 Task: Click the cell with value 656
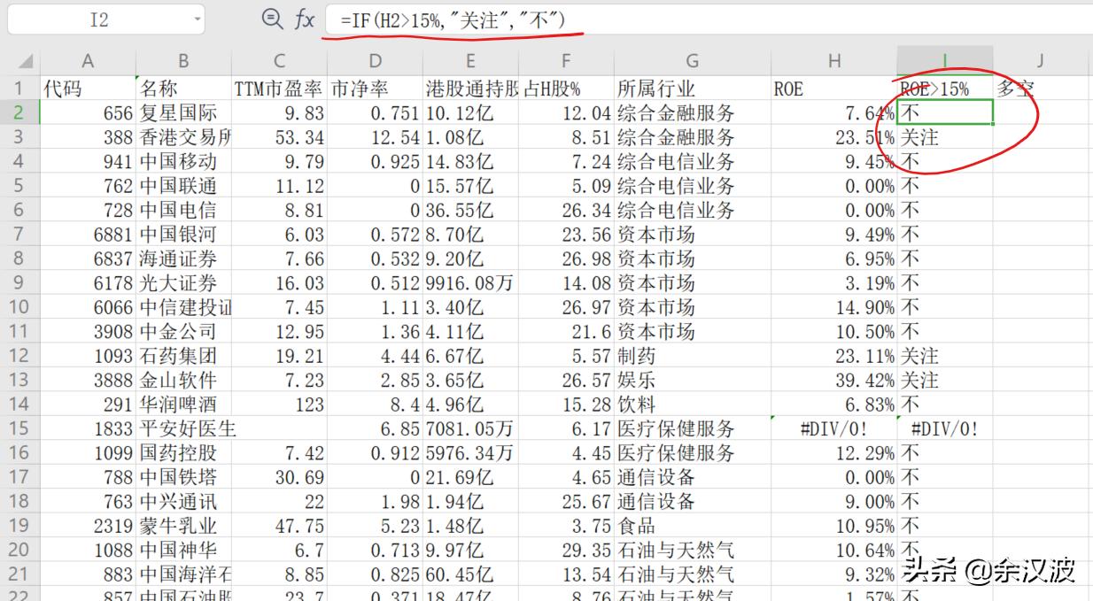[87, 113]
